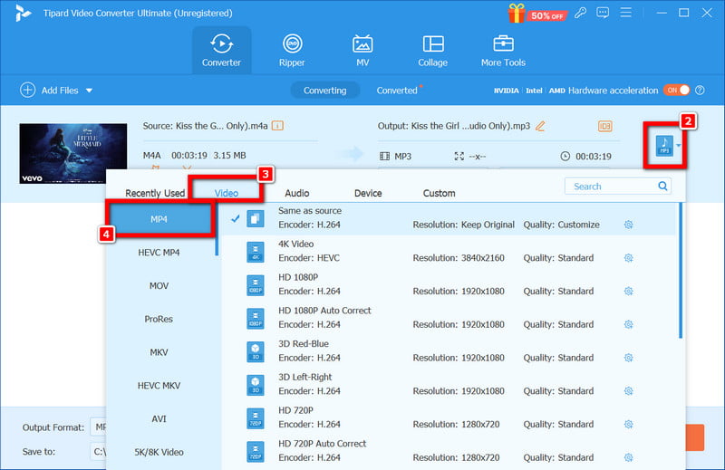Open hardware acceleration help icon
The width and height of the screenshot is (725, 470).
coord(700,91)
